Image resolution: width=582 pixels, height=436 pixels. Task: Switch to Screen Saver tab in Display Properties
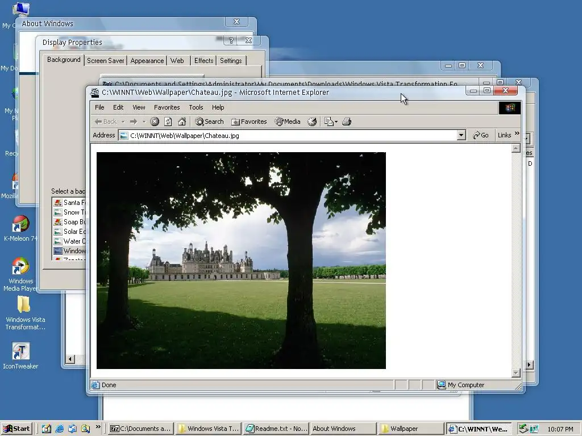point(105,61)
